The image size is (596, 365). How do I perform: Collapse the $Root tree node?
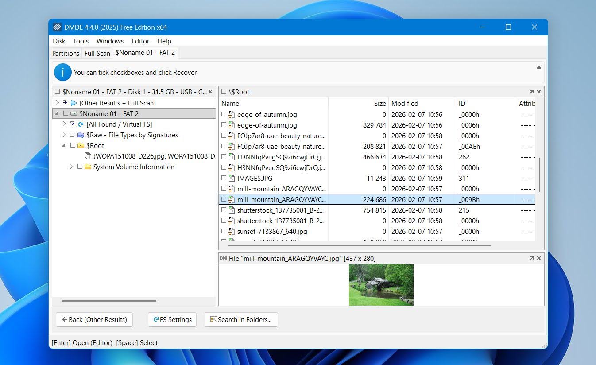click(x=64, y=146)
